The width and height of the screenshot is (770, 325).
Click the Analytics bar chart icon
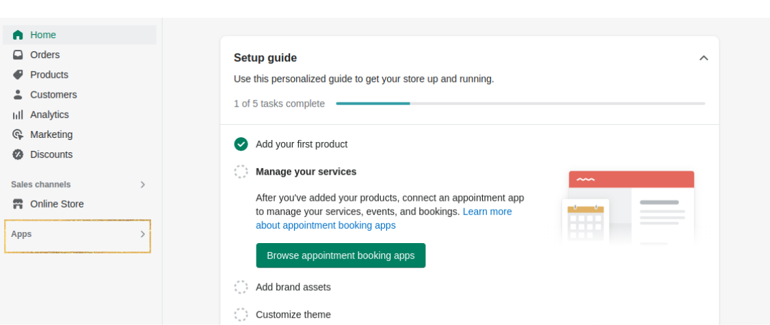[x=18, y=115]
